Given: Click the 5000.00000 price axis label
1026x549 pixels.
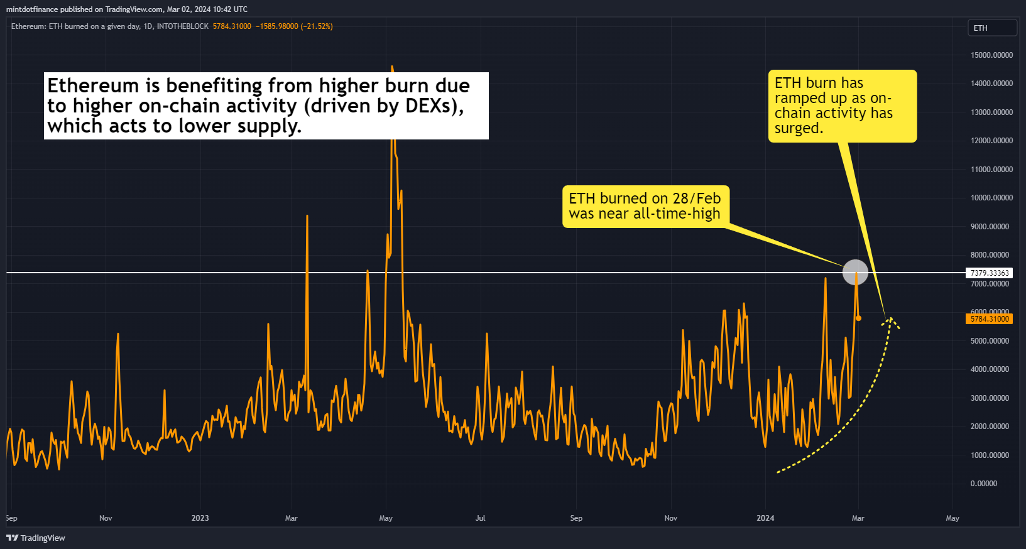Looking at the screenshot, I should pos(990,341).
